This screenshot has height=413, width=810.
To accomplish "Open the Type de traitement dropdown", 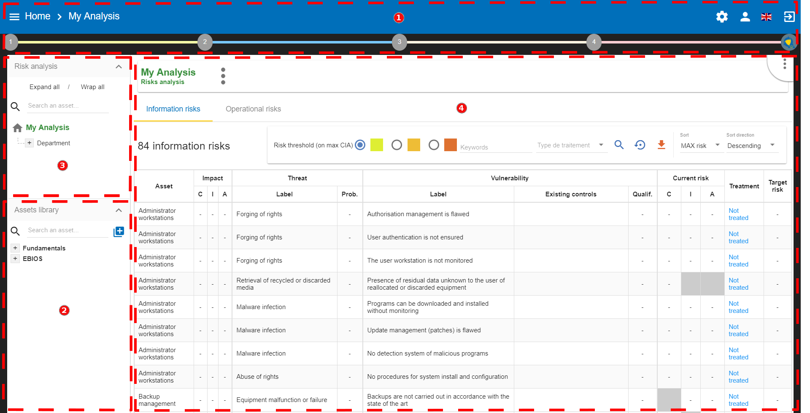I will pyautogui.click(x=571, y=145).
